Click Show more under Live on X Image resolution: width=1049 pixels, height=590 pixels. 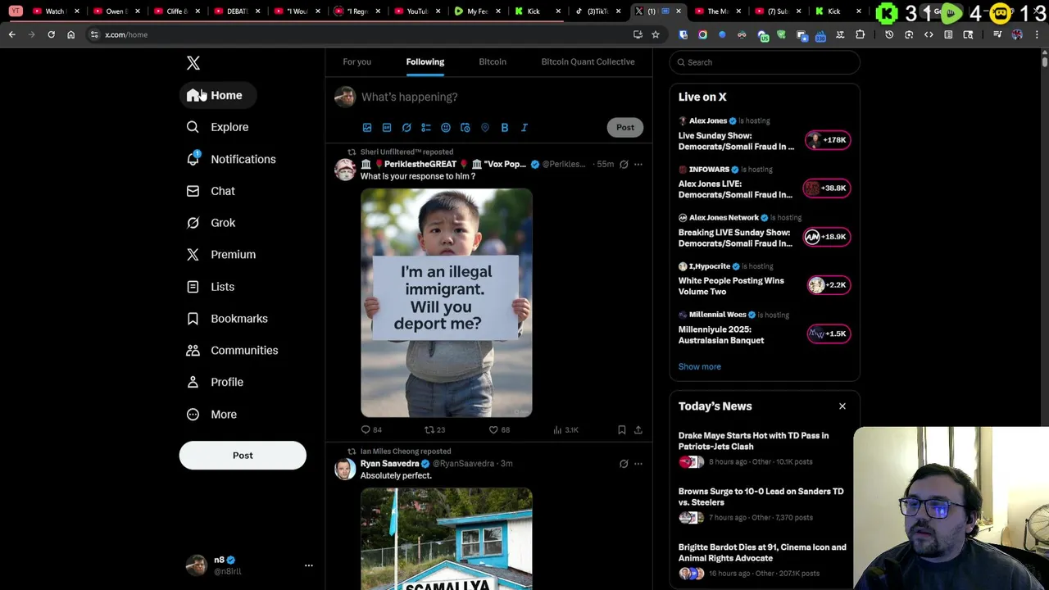(699, 366)
